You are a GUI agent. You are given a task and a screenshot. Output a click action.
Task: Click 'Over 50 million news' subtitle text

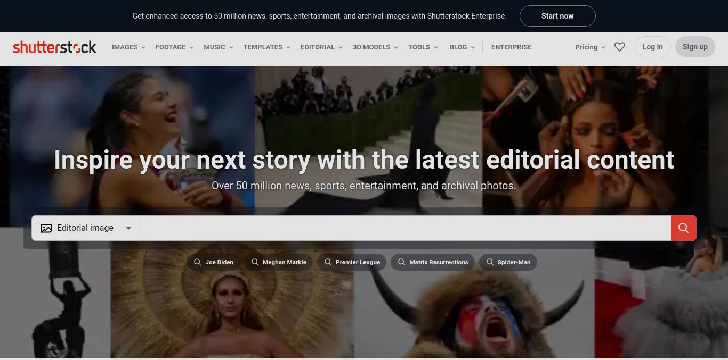364,186
